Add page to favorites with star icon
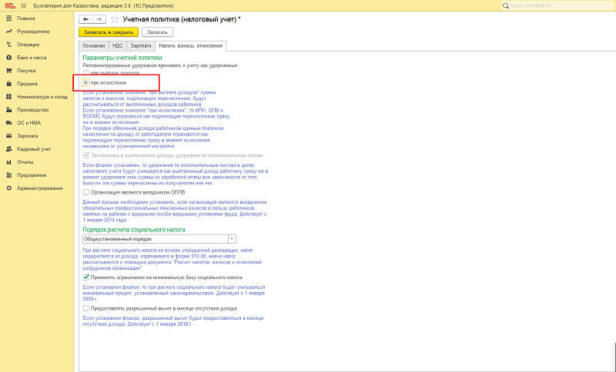Screen dimensions: 616x372 [x=115, y=18]
